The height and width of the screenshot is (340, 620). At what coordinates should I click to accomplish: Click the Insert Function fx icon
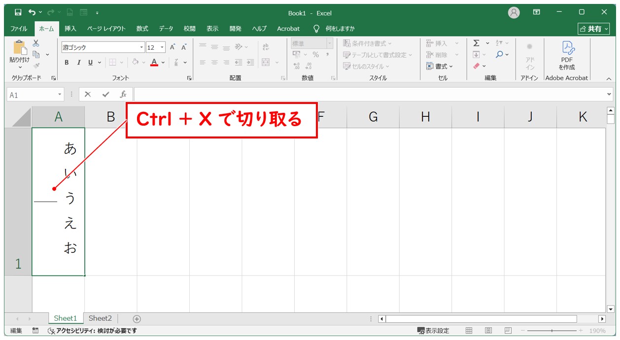click(123, 94)
